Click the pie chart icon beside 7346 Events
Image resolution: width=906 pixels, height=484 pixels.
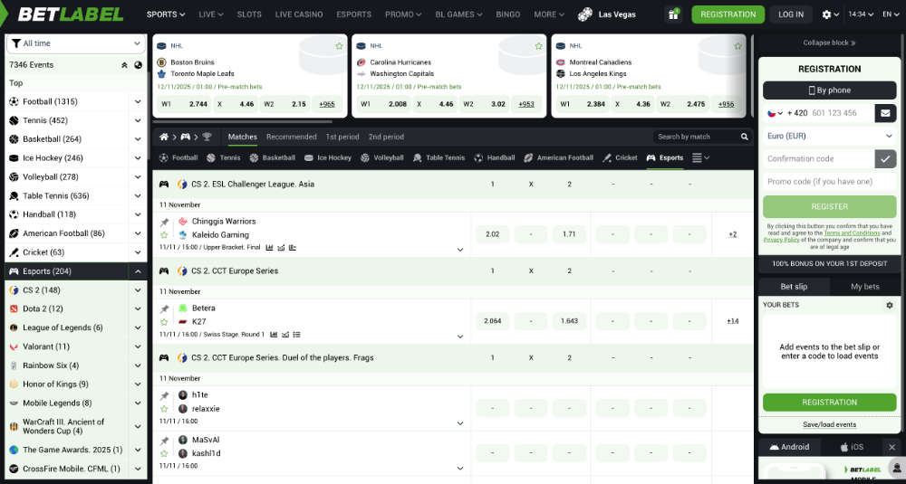coord(138,65)
